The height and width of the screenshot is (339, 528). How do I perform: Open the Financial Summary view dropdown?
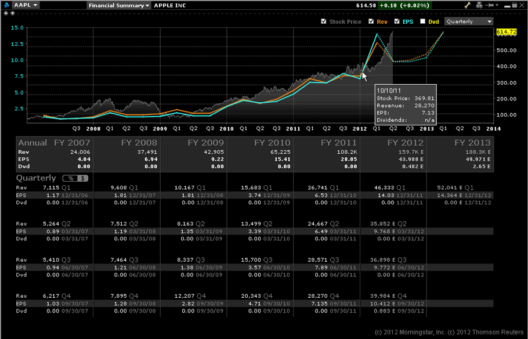[x=119, y=5]
